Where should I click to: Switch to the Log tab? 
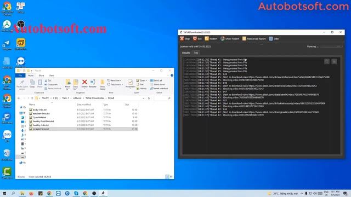click(x=196, y=53)
